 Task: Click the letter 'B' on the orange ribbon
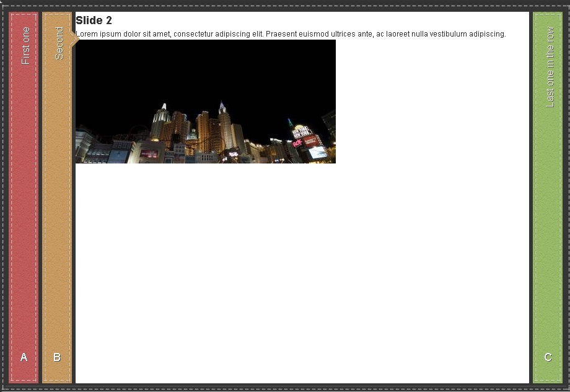[58, 357]
